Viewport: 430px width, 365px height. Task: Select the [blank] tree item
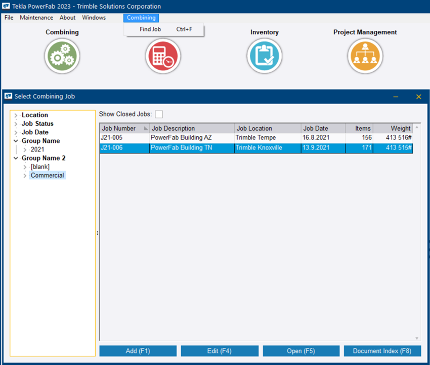40,167
